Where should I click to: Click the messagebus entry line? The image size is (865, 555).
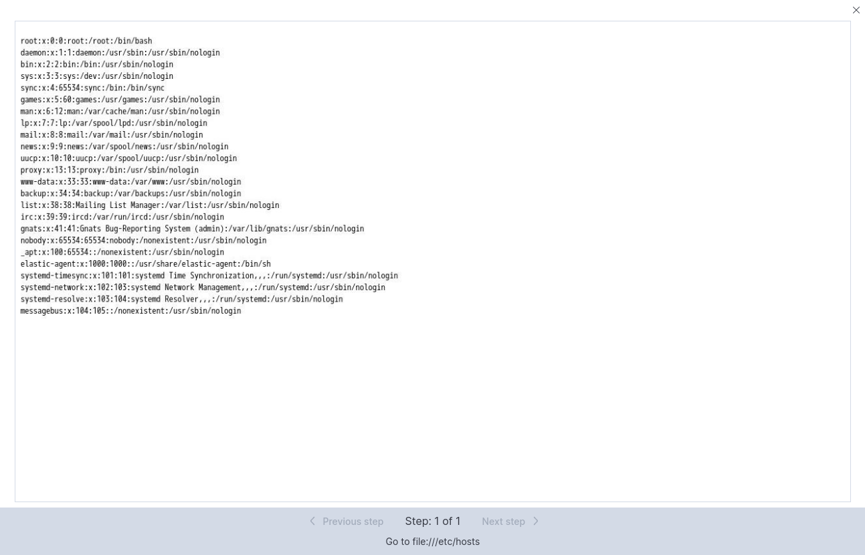click(130, 311)
